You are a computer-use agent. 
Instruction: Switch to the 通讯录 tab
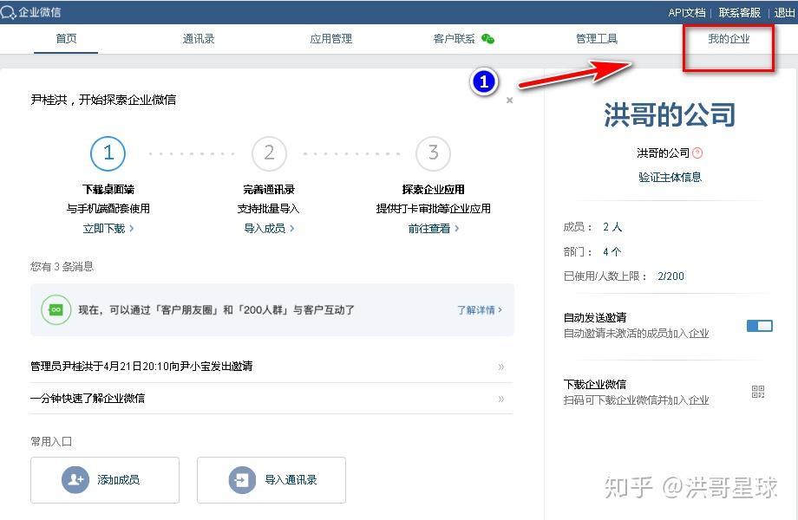(x=198, y=39)
